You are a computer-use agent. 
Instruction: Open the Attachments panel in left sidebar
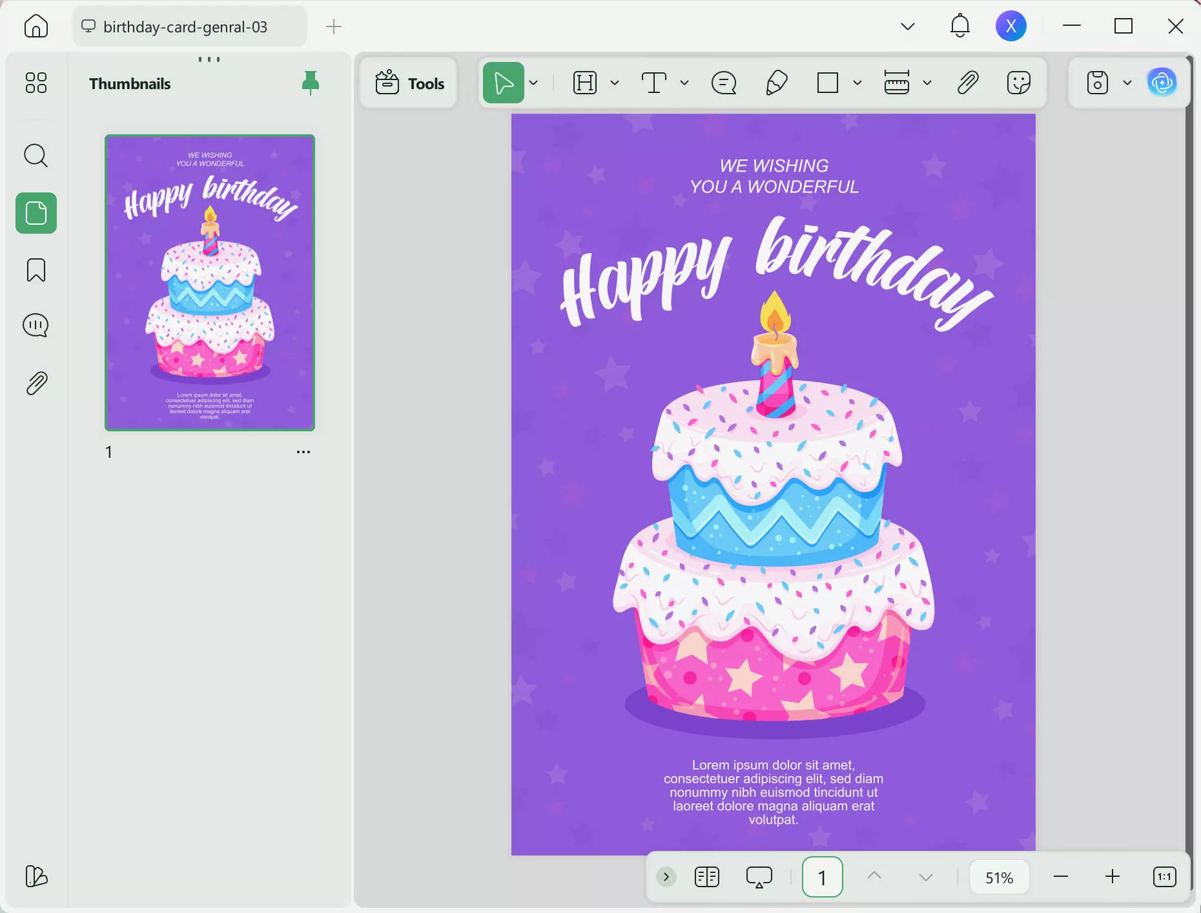click(36, 384)
